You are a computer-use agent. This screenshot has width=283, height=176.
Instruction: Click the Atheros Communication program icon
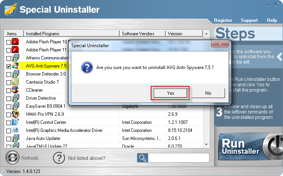pos(15,58)
